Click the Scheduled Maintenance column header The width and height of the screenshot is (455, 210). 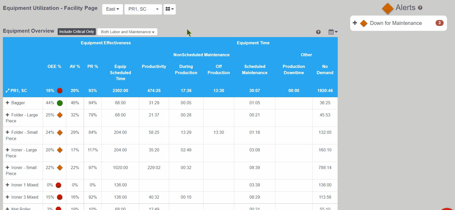coord(255,69)
